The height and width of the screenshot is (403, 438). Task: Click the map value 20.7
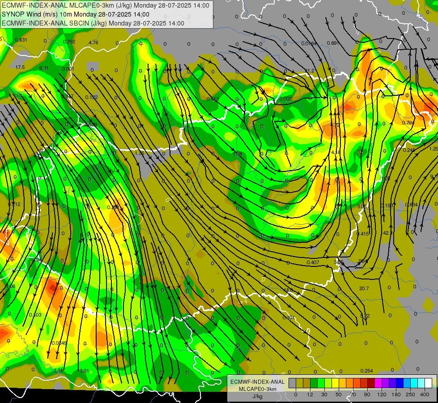[x=364, y=288]
